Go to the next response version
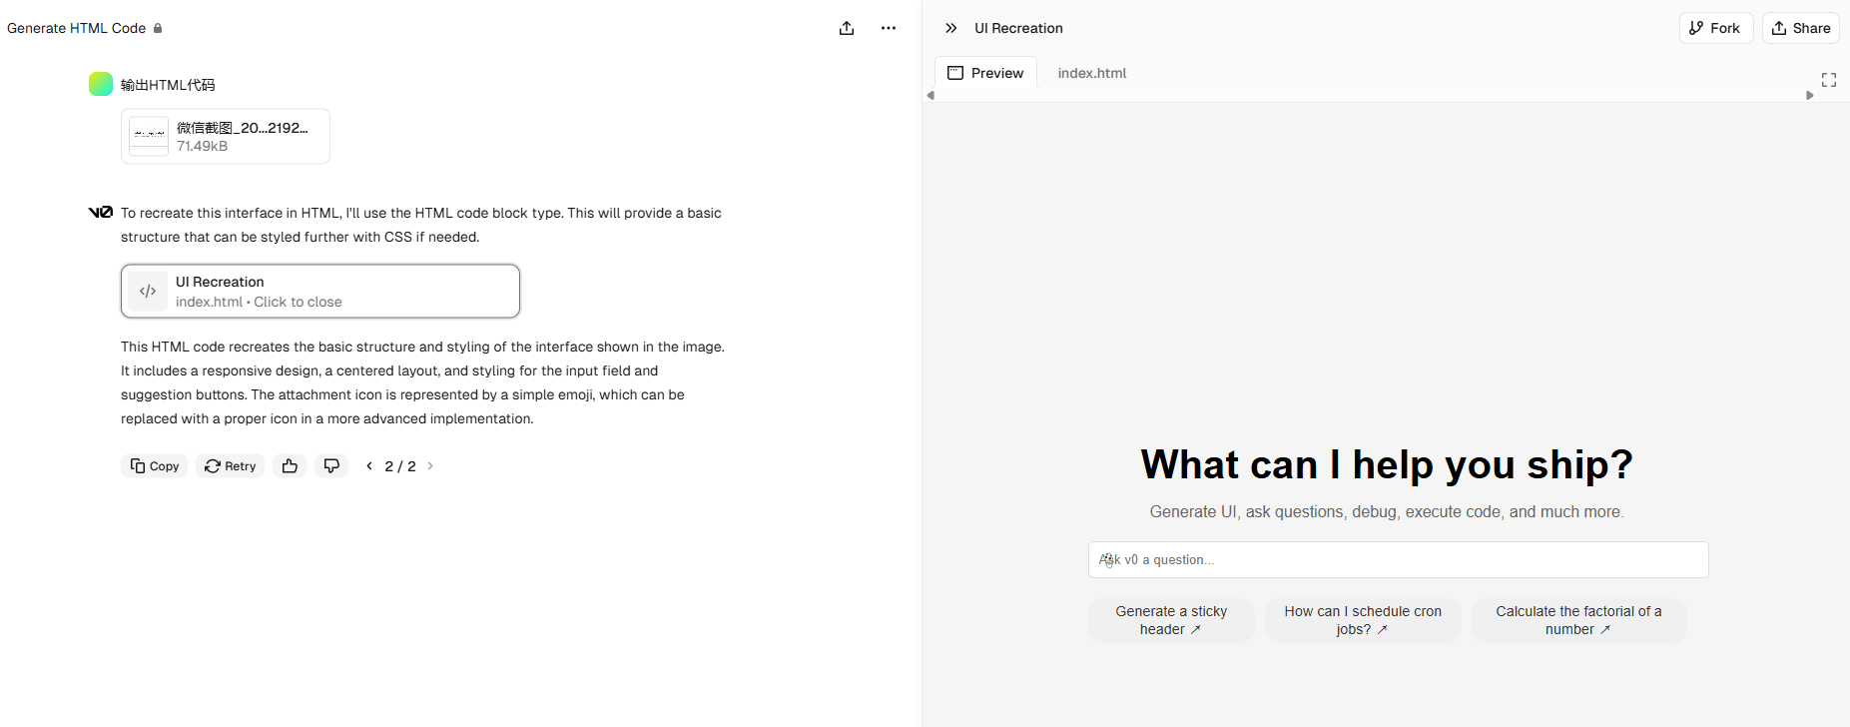Screen dimensions: 1850x727 click(x=430, y=466)
